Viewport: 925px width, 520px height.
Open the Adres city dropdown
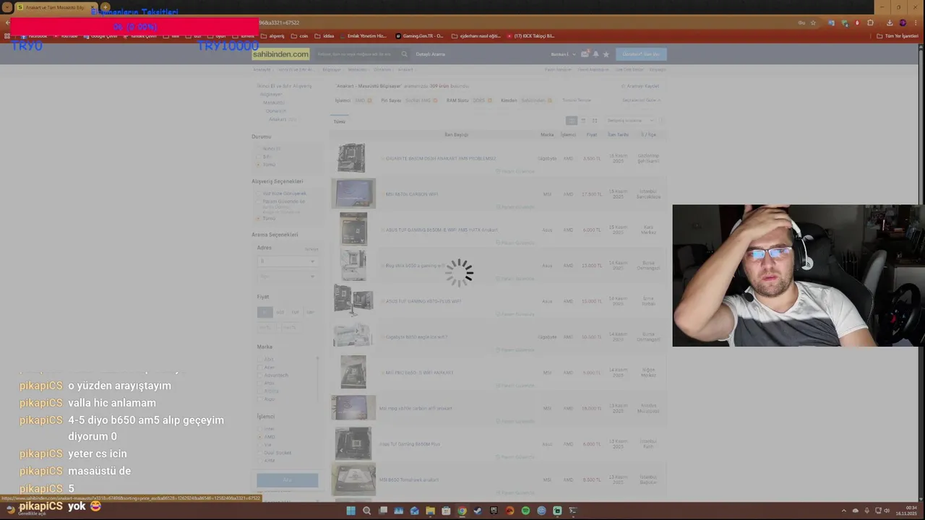coord(287,261)
